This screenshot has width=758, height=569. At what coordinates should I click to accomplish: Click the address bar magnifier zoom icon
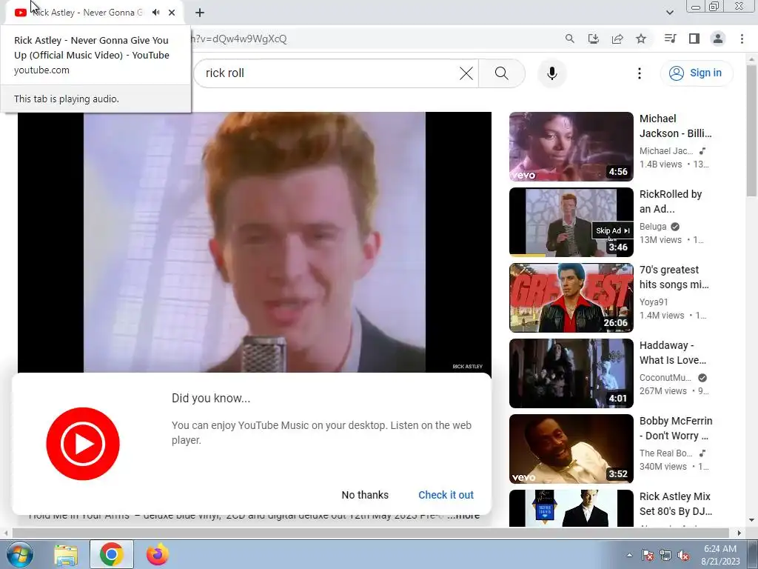click(x=570, y=39)
